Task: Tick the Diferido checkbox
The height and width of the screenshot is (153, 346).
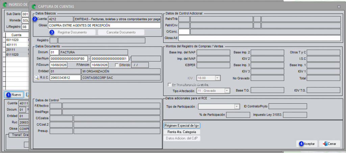Action: click(117, 65)
